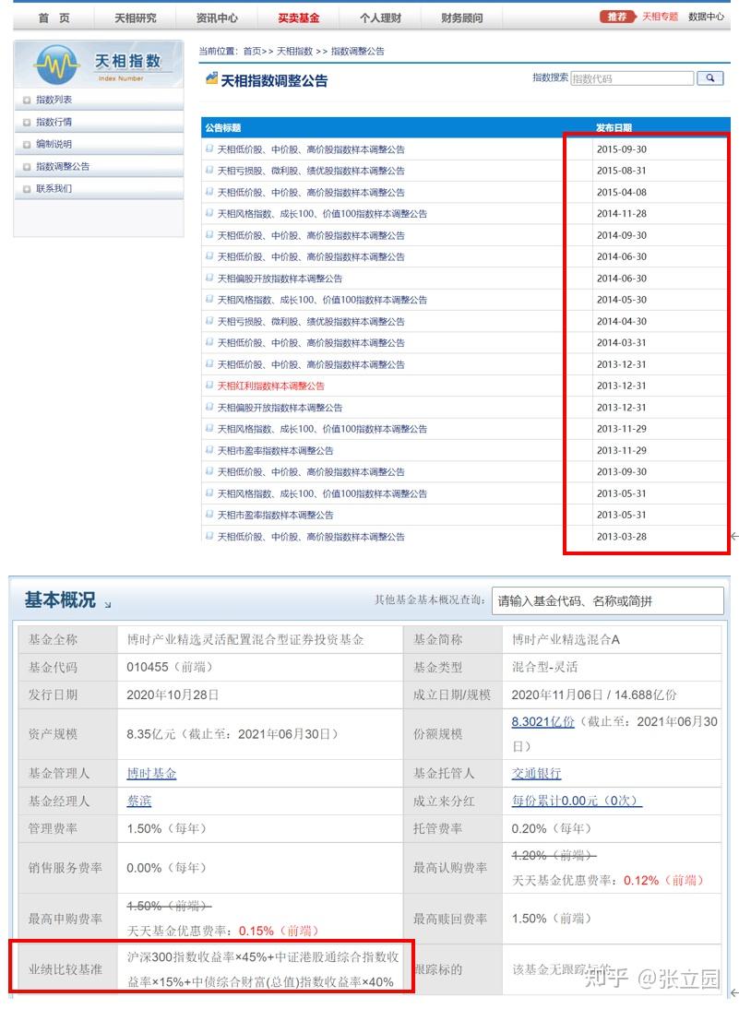This screenshot has width=739, height=1009.
Task: Click the date 2013-03-28
Action: (x=622, y=536)
